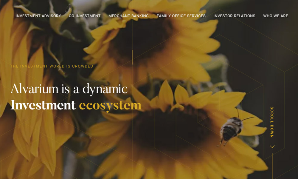Open Family Office Services section
Image resolution: width=298 pixels, height=179 pixels.
[x=181, y=16]
